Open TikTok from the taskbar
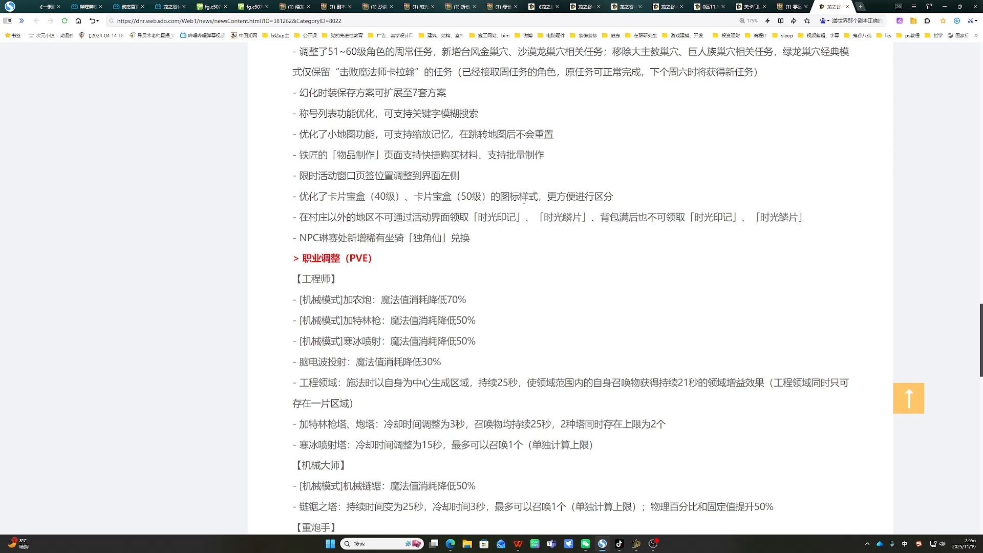Image resolution: width=983 pixels, height=553 pixels. pyautogui.click(x=619, y=544)
